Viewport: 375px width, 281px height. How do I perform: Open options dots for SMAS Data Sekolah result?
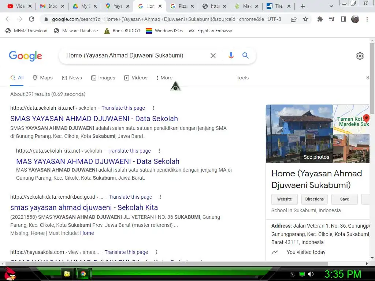point(153,108)
